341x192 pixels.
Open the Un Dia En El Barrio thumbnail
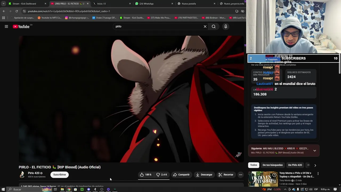[263, 179]
